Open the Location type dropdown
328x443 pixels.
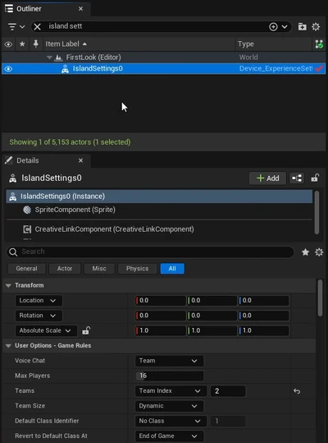39,300
